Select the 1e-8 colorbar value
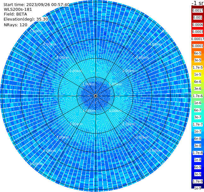 (198, 160)
